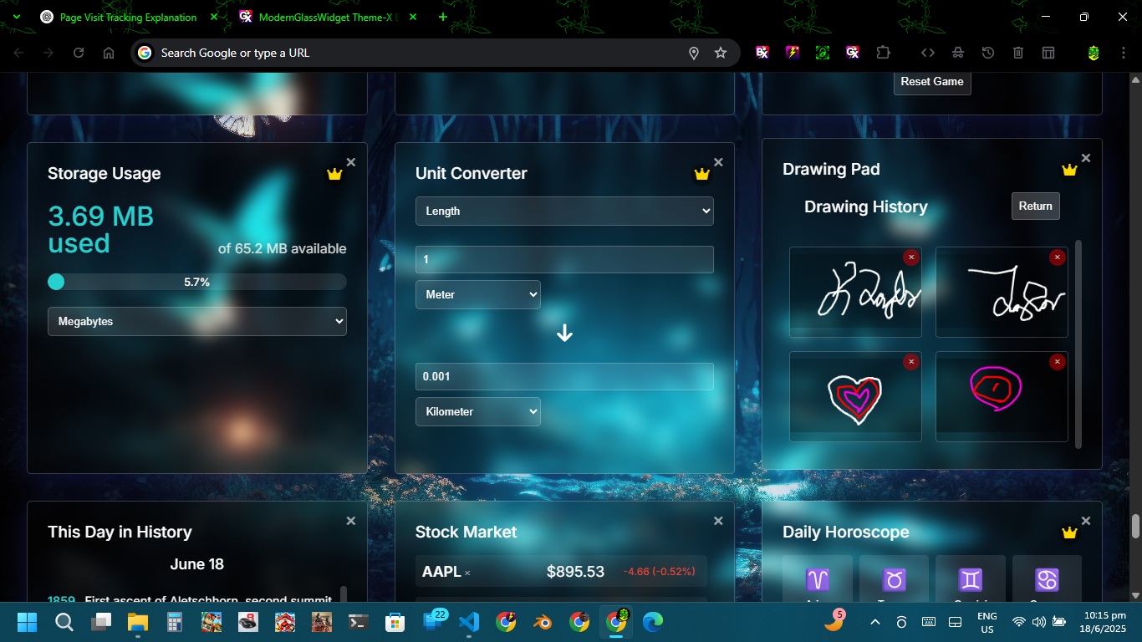Click the crown icon on Drawing Pad widget
1142x642 pixels.
pos(1069,170)
